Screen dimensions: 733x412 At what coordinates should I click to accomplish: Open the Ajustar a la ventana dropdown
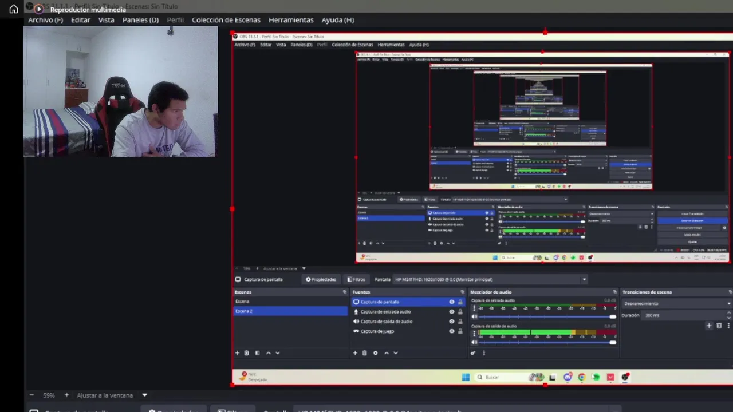tap(144, 395)
